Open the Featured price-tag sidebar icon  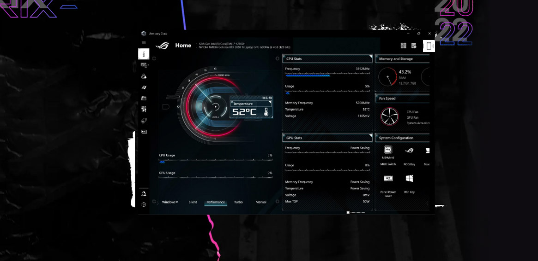pyautogui.click(x=144, y=121)
